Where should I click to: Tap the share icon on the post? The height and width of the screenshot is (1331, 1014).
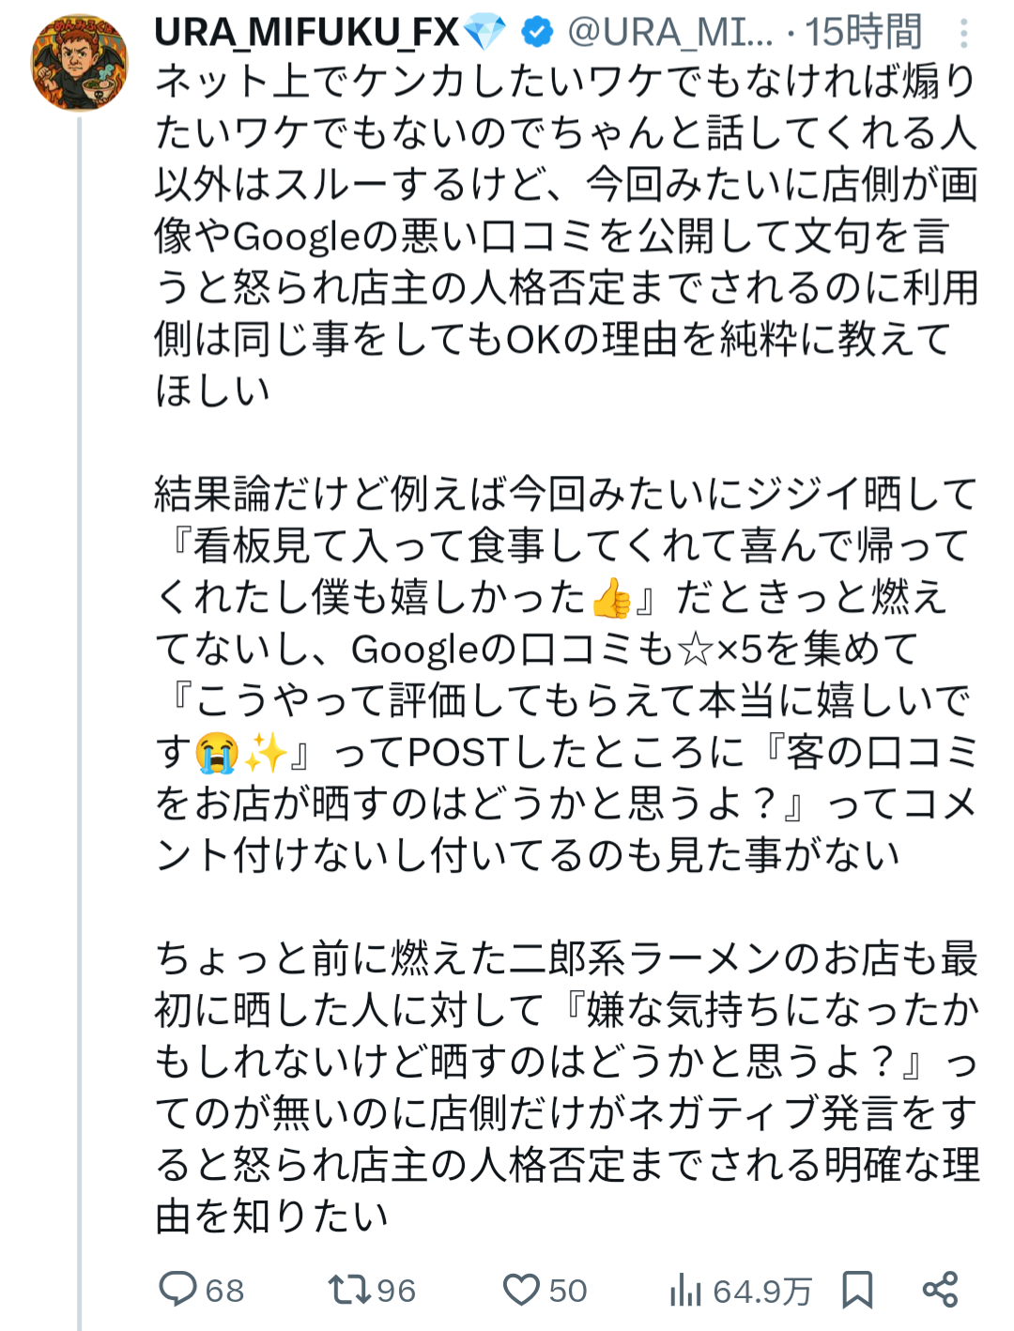click(x=940, y=1290)
